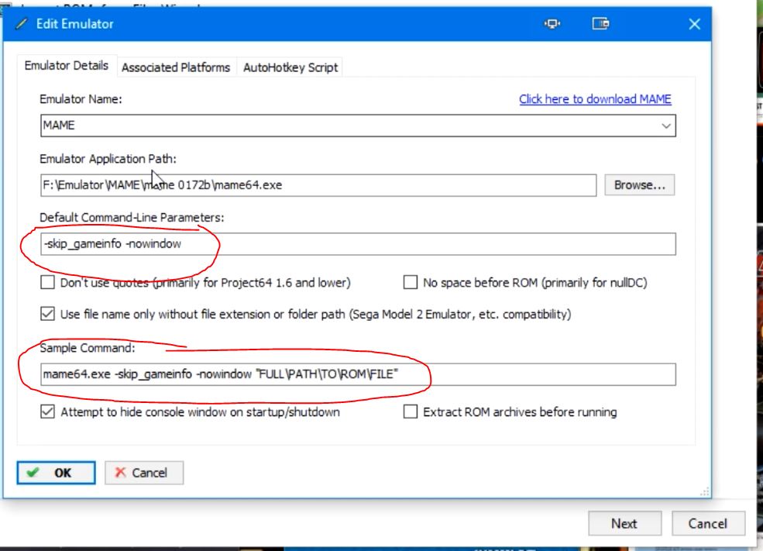Expand the Emulator Name dropdown arrow
Viewport: 763px width, 551px height.
click(x=665, y=126)
